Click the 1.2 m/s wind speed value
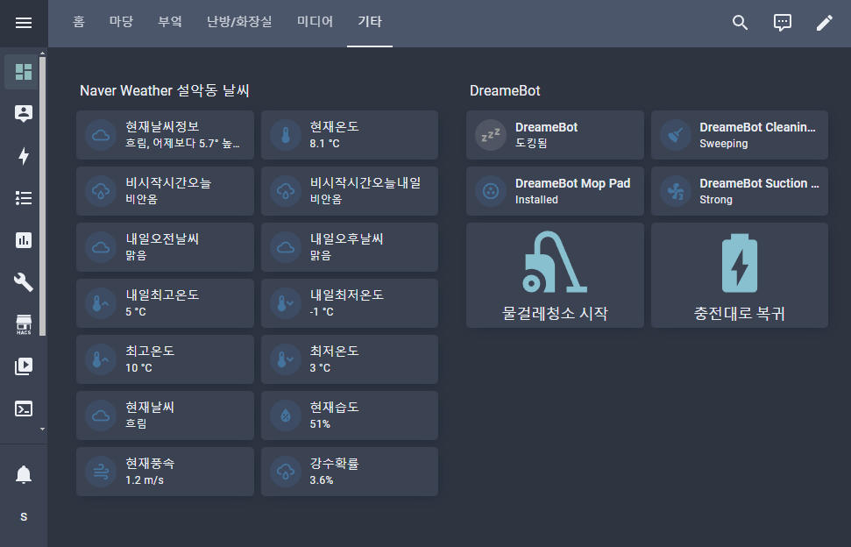Image resolution: width=851 pixels, height=547 pixels. point(145,480)
